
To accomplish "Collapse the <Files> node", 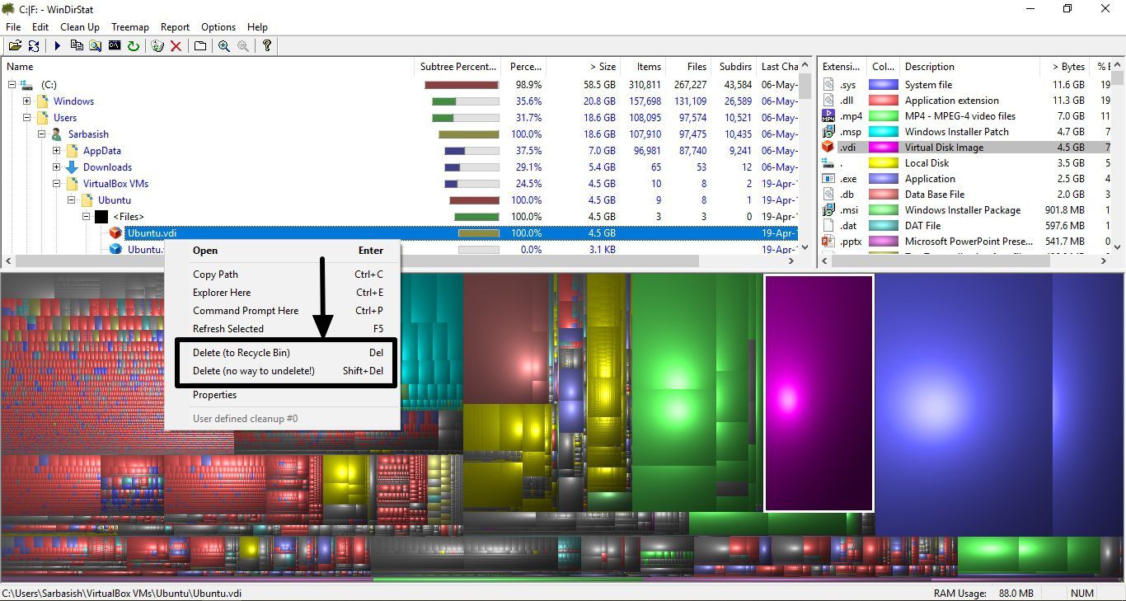I will pos(87,217).
